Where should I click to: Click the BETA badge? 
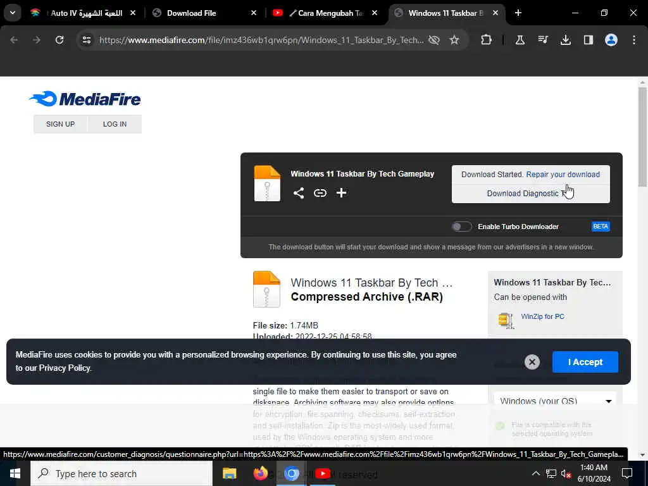[x=601, y=227]
